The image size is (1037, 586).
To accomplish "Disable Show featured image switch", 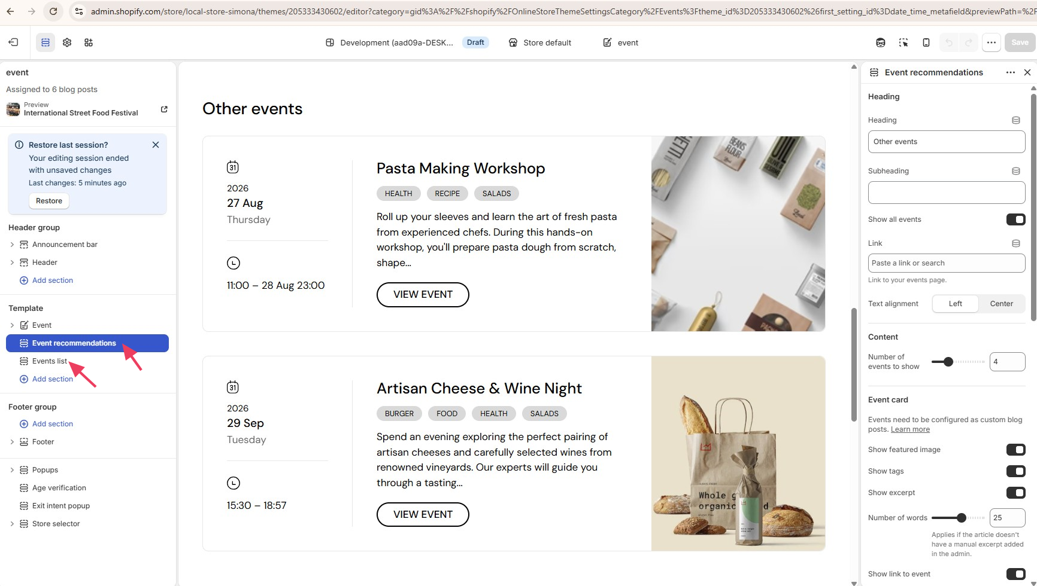I will (1016, 450).
